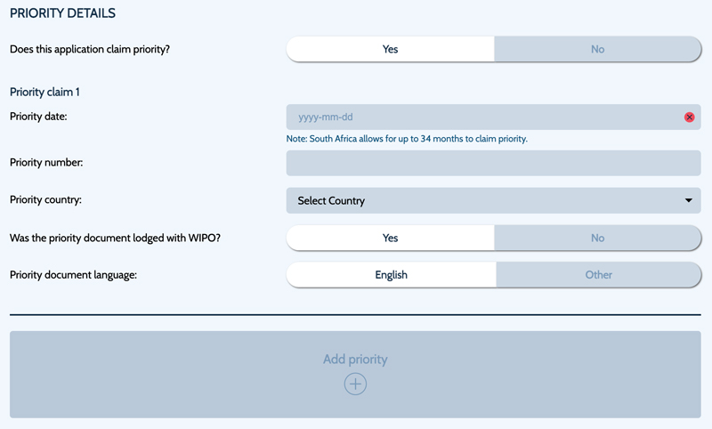Clear the priority date with red X icon
Screen dimensions: 712x429
(689, 117)
